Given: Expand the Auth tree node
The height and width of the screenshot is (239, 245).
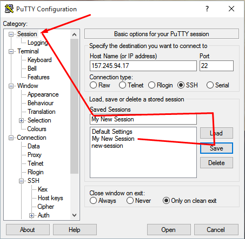Looking at the screenshot, I should 31,215.
